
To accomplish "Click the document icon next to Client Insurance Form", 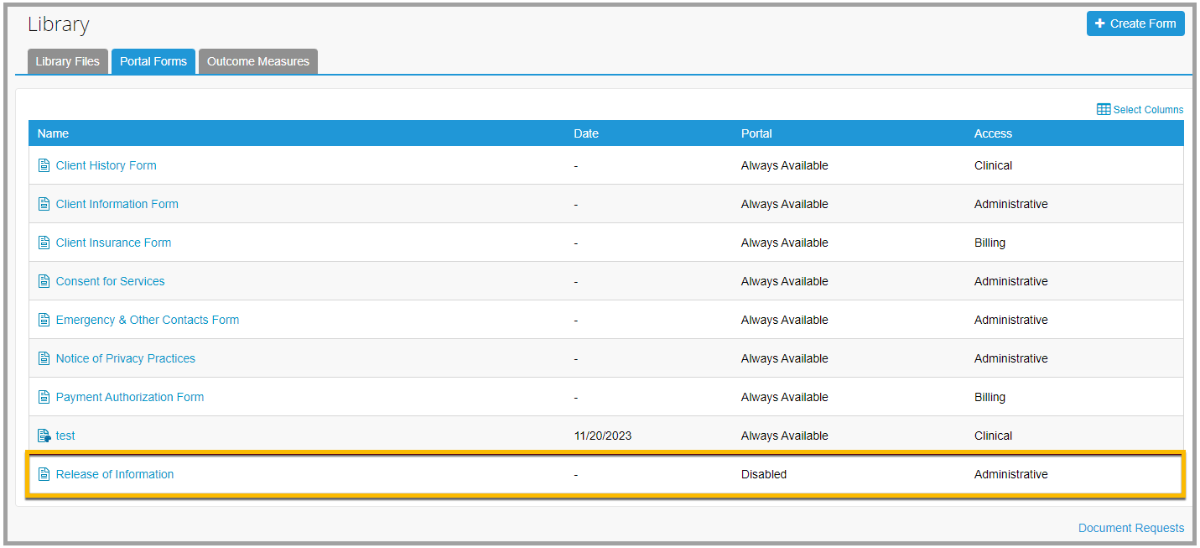I will pos(44,243).
